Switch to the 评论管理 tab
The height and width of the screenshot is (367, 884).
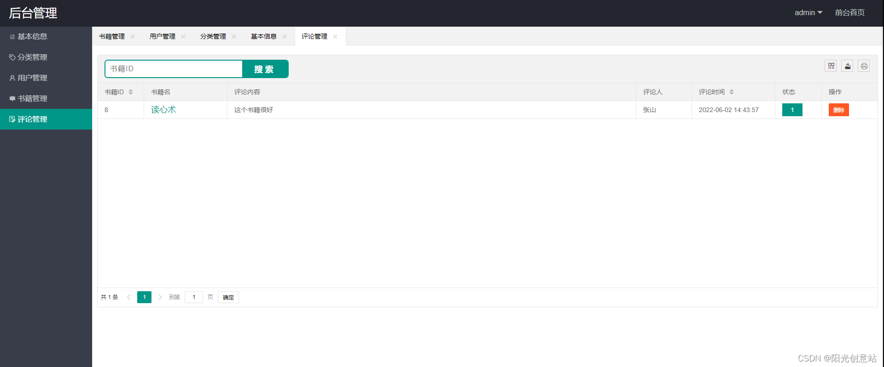point(314,37)
